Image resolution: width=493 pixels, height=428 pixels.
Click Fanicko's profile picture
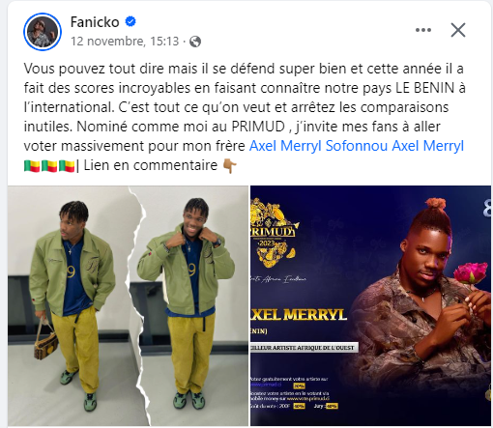tap(43, 32)
